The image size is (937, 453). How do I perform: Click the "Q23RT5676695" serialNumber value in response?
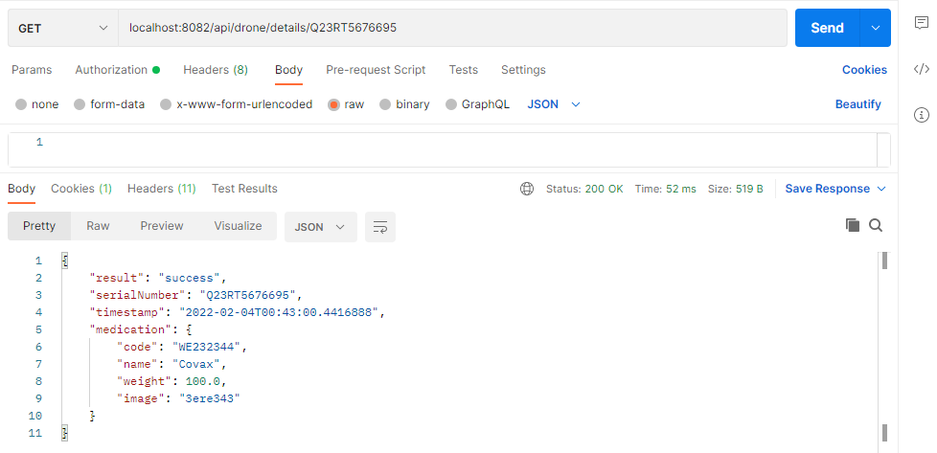pos(248,295)
